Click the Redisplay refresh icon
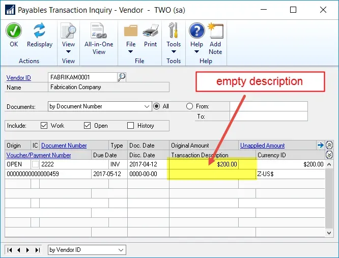The image size is (339, 258). [x=40, y=32]
